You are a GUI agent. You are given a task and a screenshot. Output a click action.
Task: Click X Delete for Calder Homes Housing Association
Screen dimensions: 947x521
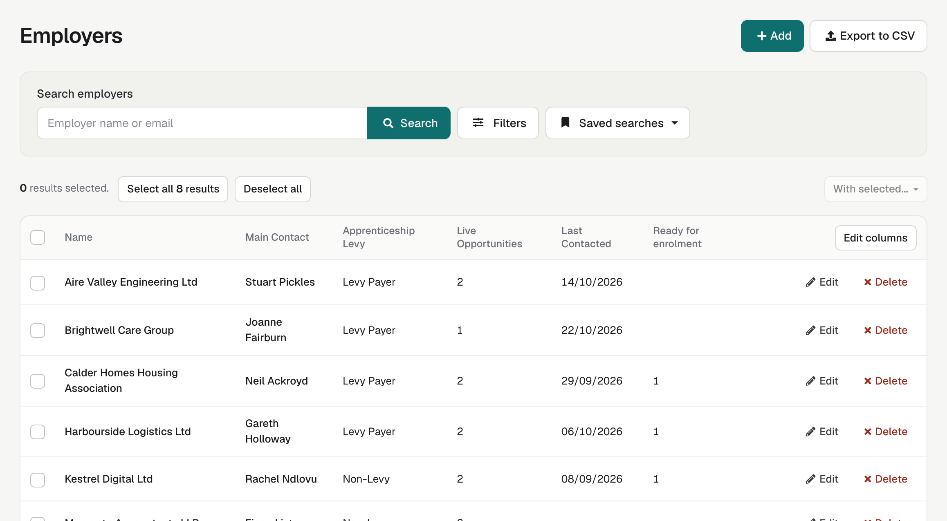[885, 381]
